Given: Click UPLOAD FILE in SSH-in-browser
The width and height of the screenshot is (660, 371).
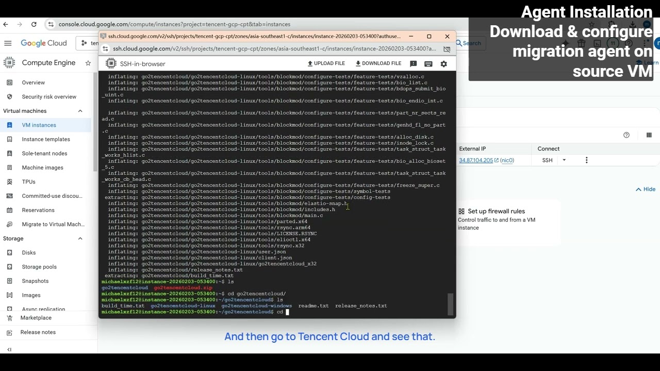Looking at the screenshot, I should pos(326,63).
